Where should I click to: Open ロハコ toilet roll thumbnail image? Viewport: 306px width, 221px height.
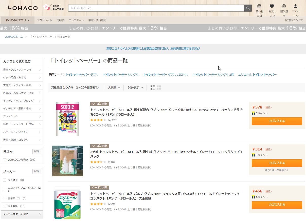tap(67, 161)
